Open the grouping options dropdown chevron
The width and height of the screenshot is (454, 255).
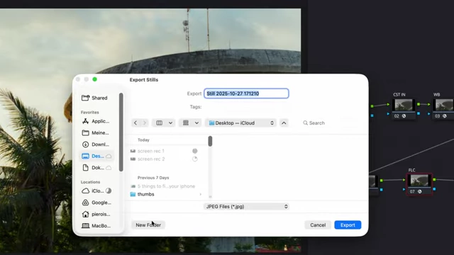(x=196, y=123)
